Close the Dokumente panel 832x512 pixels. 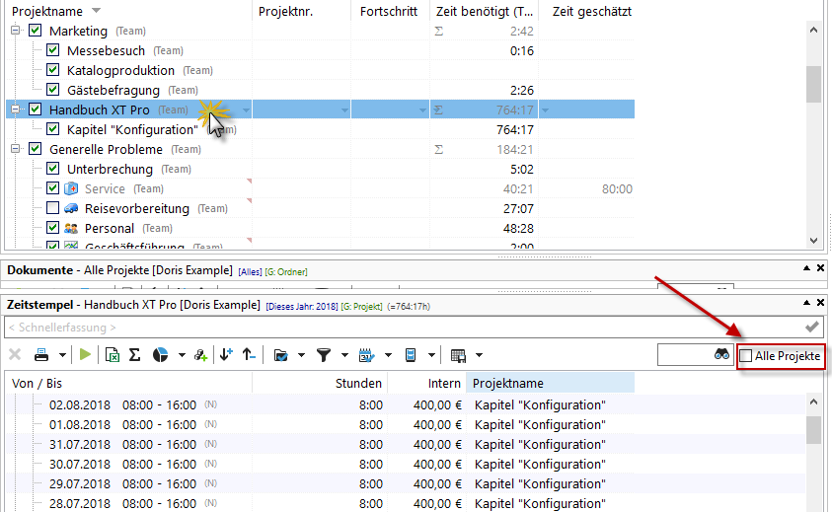click(820, 268)
